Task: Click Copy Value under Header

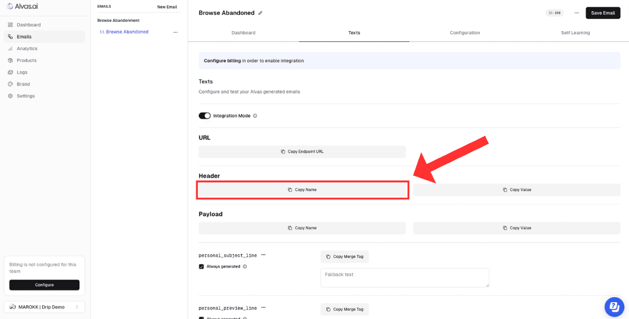Action: pyautogui.click(x=517, y=190)
